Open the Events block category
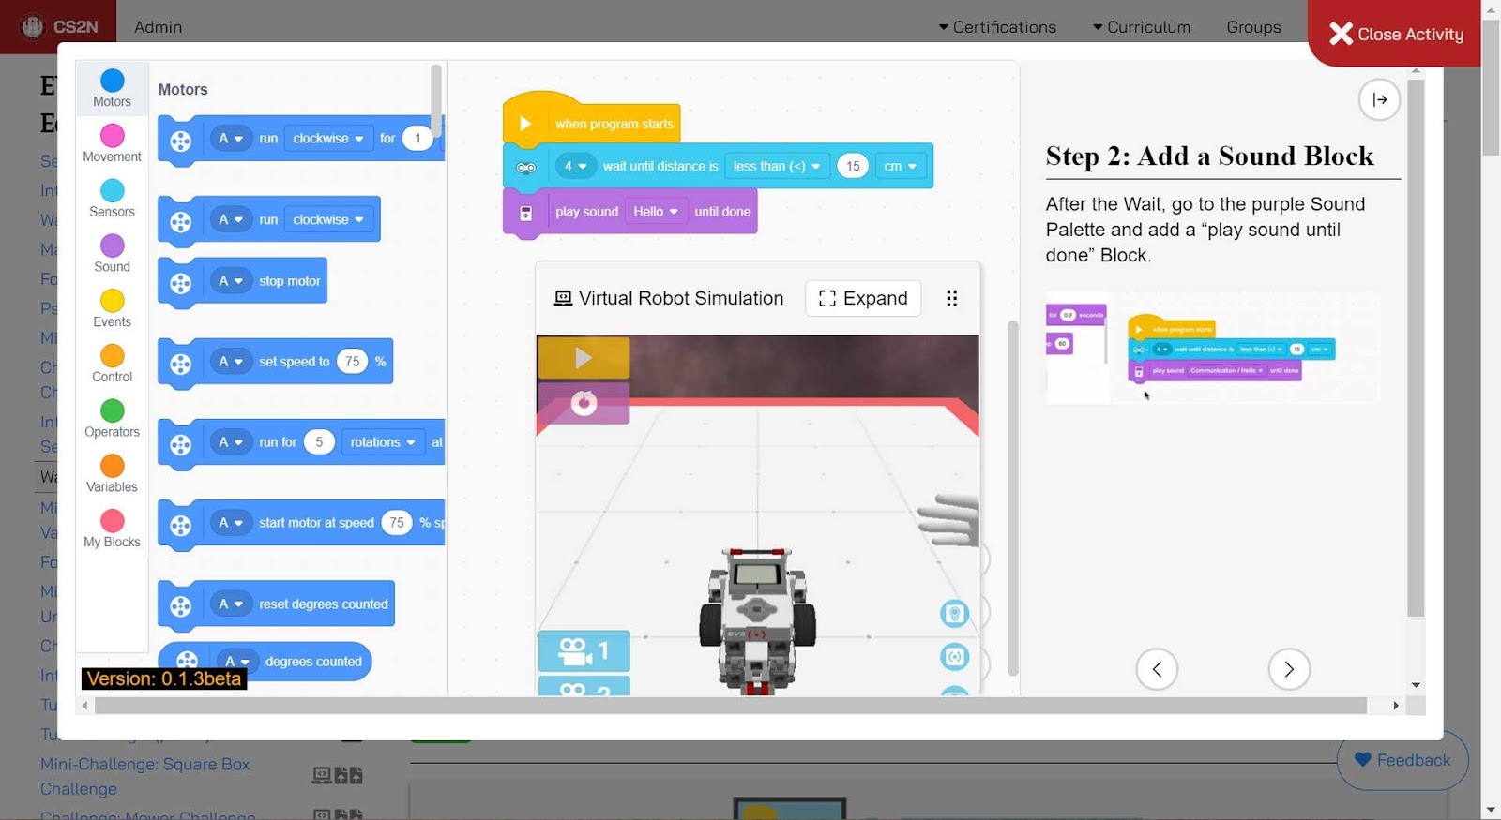Image resolution: width=1501 pixels, height=820 pixels. (x=112, y=308)
